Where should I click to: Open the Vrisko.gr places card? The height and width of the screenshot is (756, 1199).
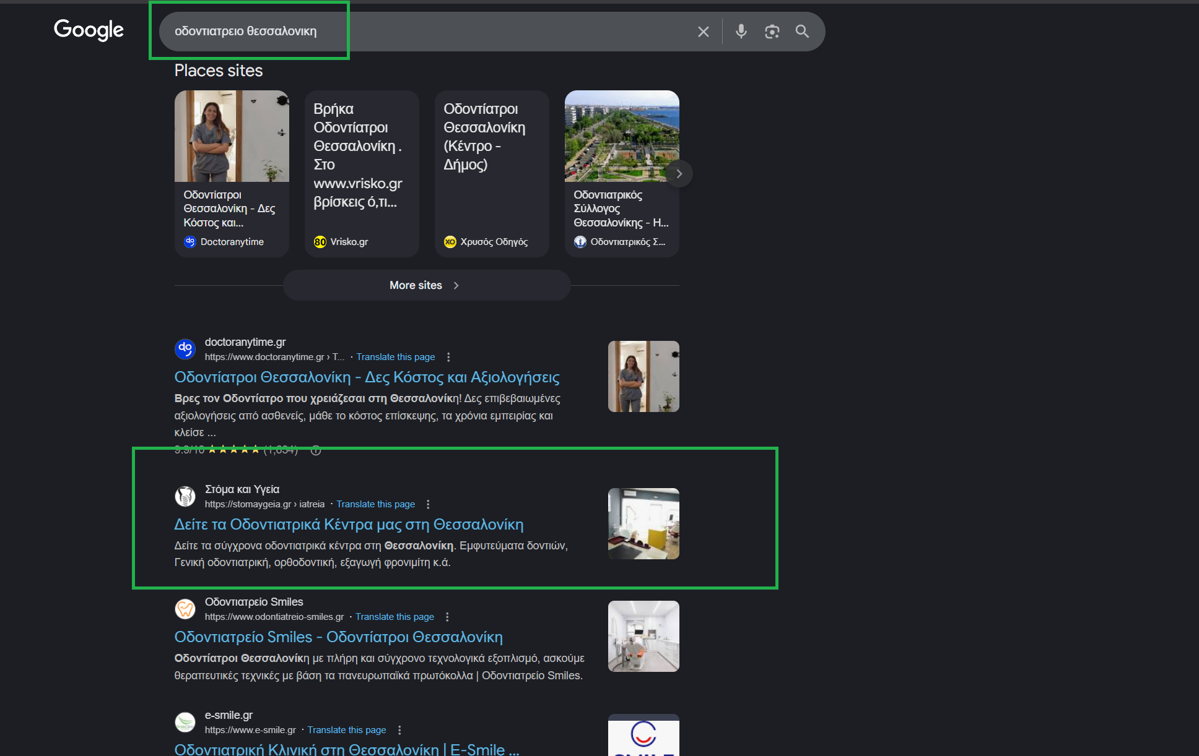pyautogui.click(x=362, y=173)
